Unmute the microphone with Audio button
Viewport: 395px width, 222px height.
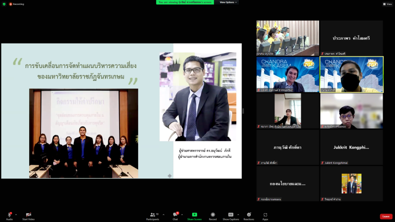9,215
